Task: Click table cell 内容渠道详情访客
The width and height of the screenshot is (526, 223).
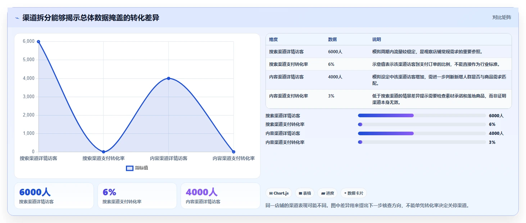Action: 286,77
